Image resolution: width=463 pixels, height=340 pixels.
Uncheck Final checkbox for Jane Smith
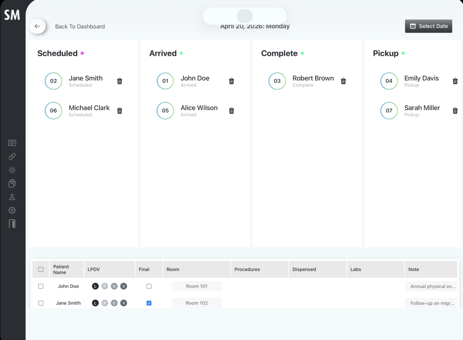pos(149,303)
